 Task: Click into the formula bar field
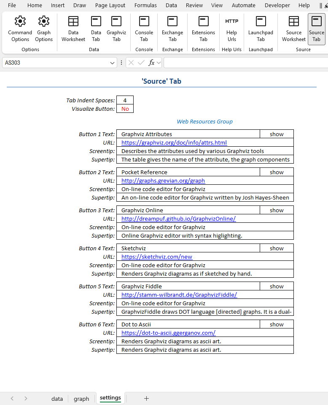point(245,63)
